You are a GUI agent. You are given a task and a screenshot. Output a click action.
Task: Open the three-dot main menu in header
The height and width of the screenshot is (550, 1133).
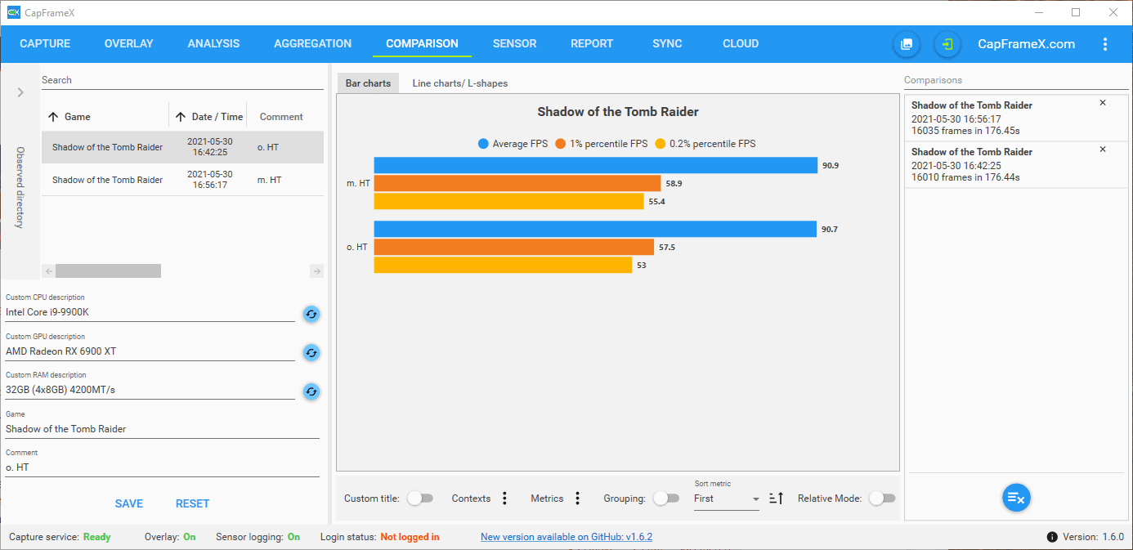(x=1105, y=44)
